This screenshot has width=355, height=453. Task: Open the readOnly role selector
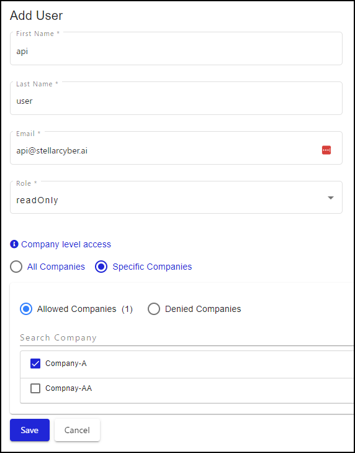point(176,198)
